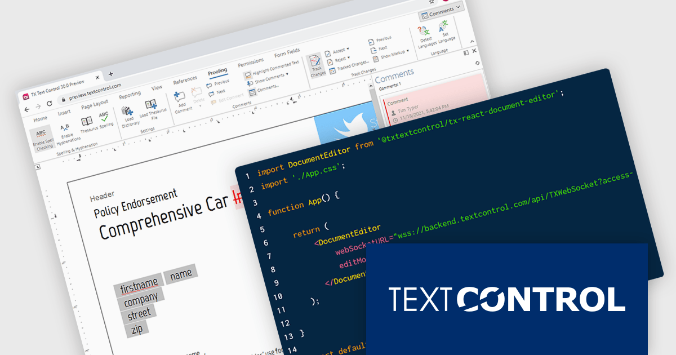Run the Spelling check icon

[104, 116]
